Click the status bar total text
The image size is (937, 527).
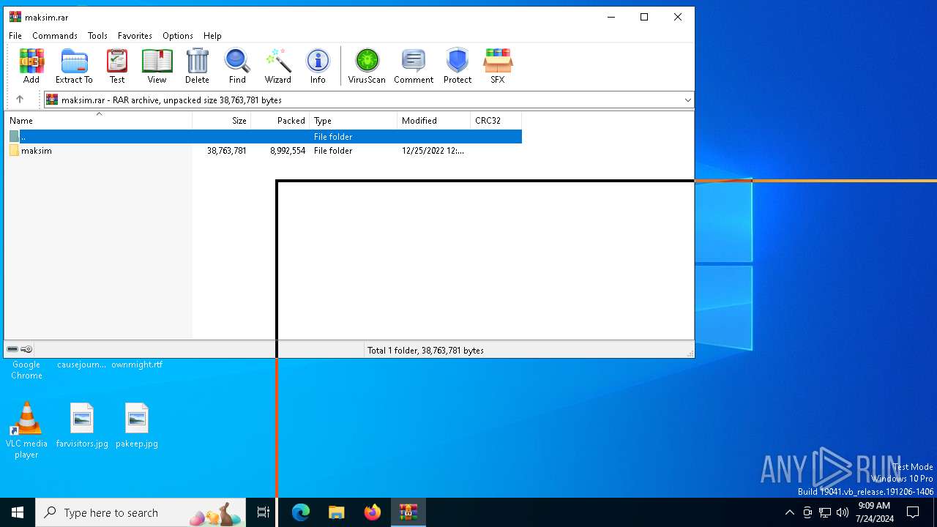(425, 350)
